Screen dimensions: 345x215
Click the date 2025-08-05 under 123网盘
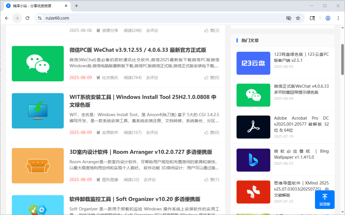tap(284, 67)
